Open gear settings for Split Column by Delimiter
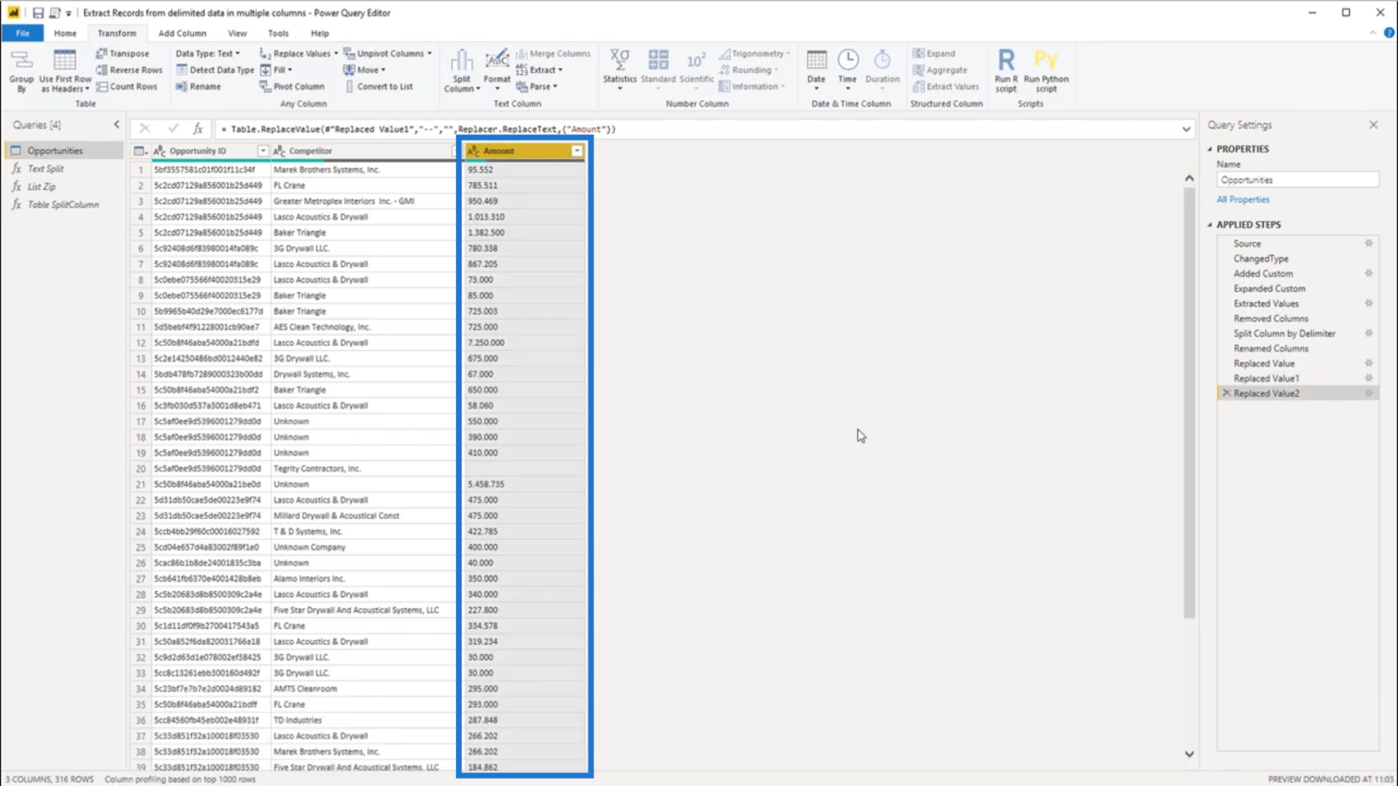 (1368, 334)
